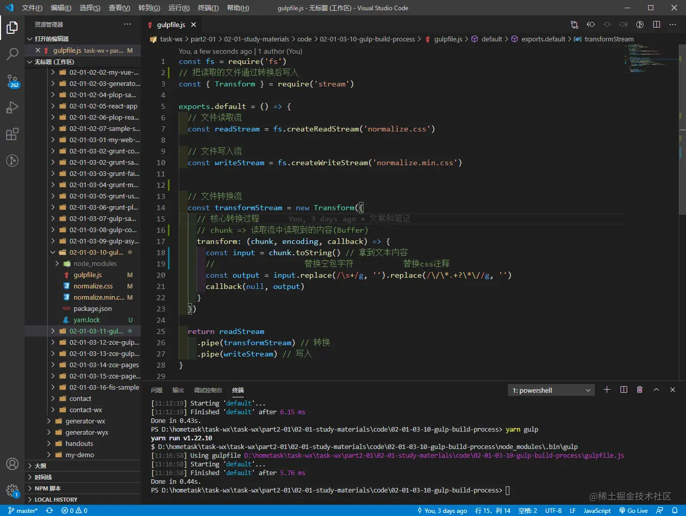Expand the NPM 脚本 section
The height and width of the screenshot is (516, 686).
pos(48,488)
